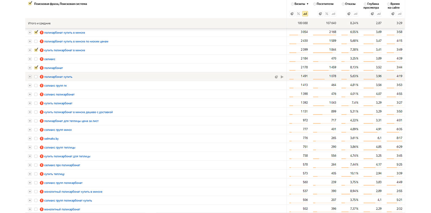The width and height of the screenshot is (431, 213).
Task: Sort by the Отказы column header
Action: pyautogui.click(x=350, y=4)
